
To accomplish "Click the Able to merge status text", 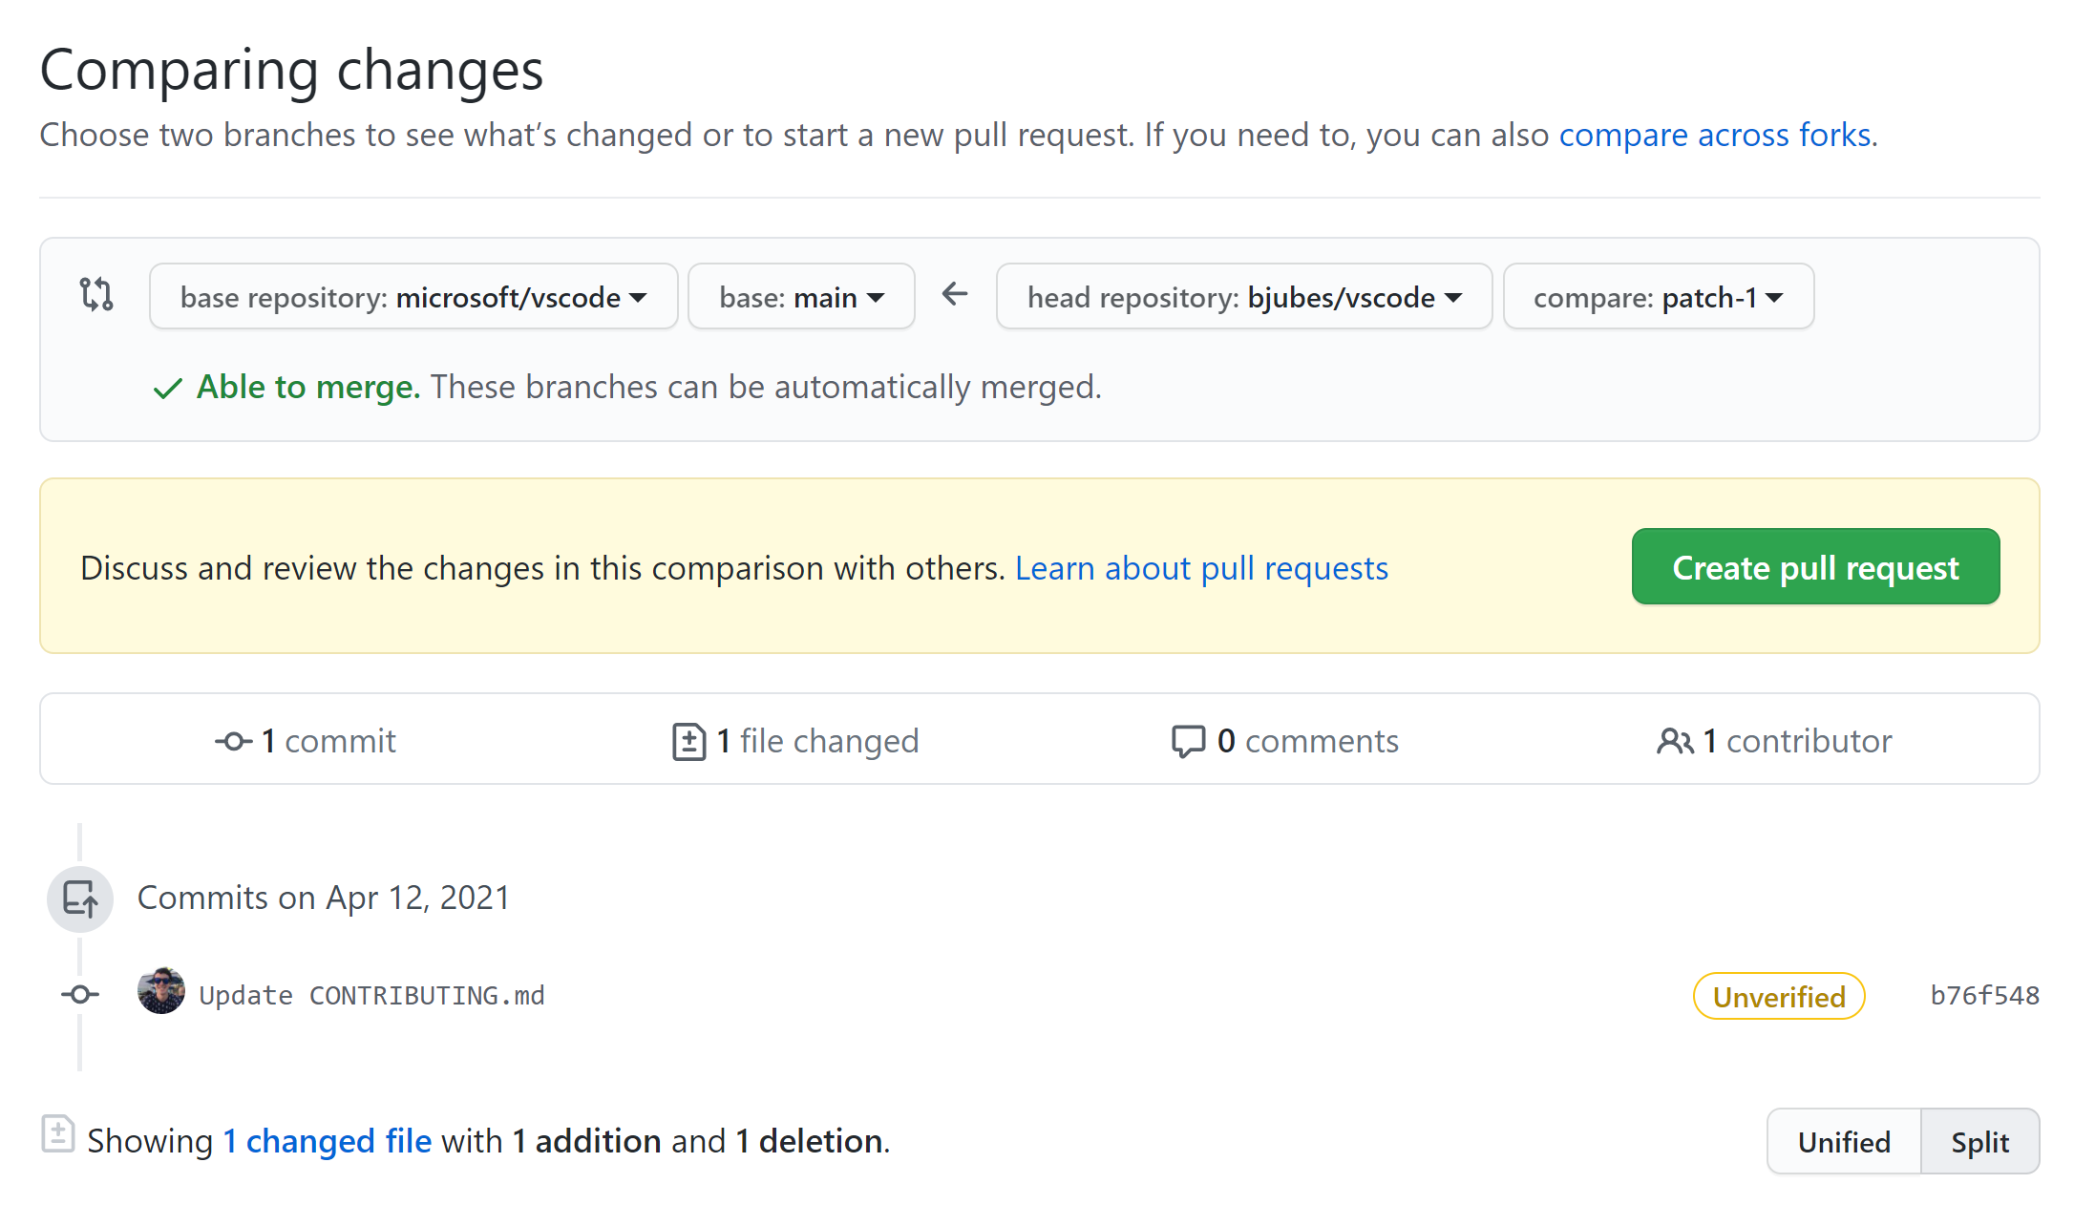I will [308, 387].
